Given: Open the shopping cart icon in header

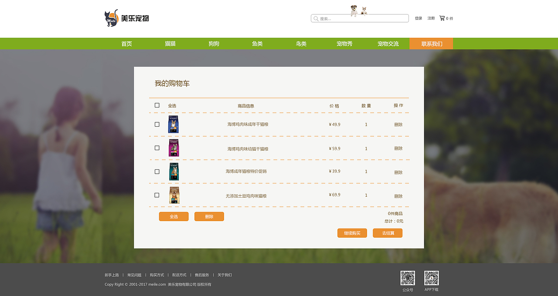Looking at the screenshot, I should [442, 18].
